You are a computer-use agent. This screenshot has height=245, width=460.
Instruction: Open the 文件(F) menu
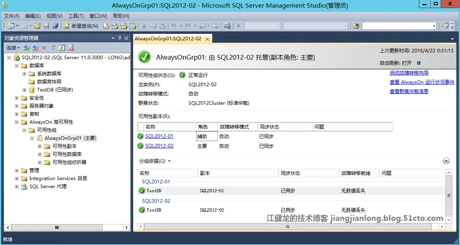click(x=11, y=16)
